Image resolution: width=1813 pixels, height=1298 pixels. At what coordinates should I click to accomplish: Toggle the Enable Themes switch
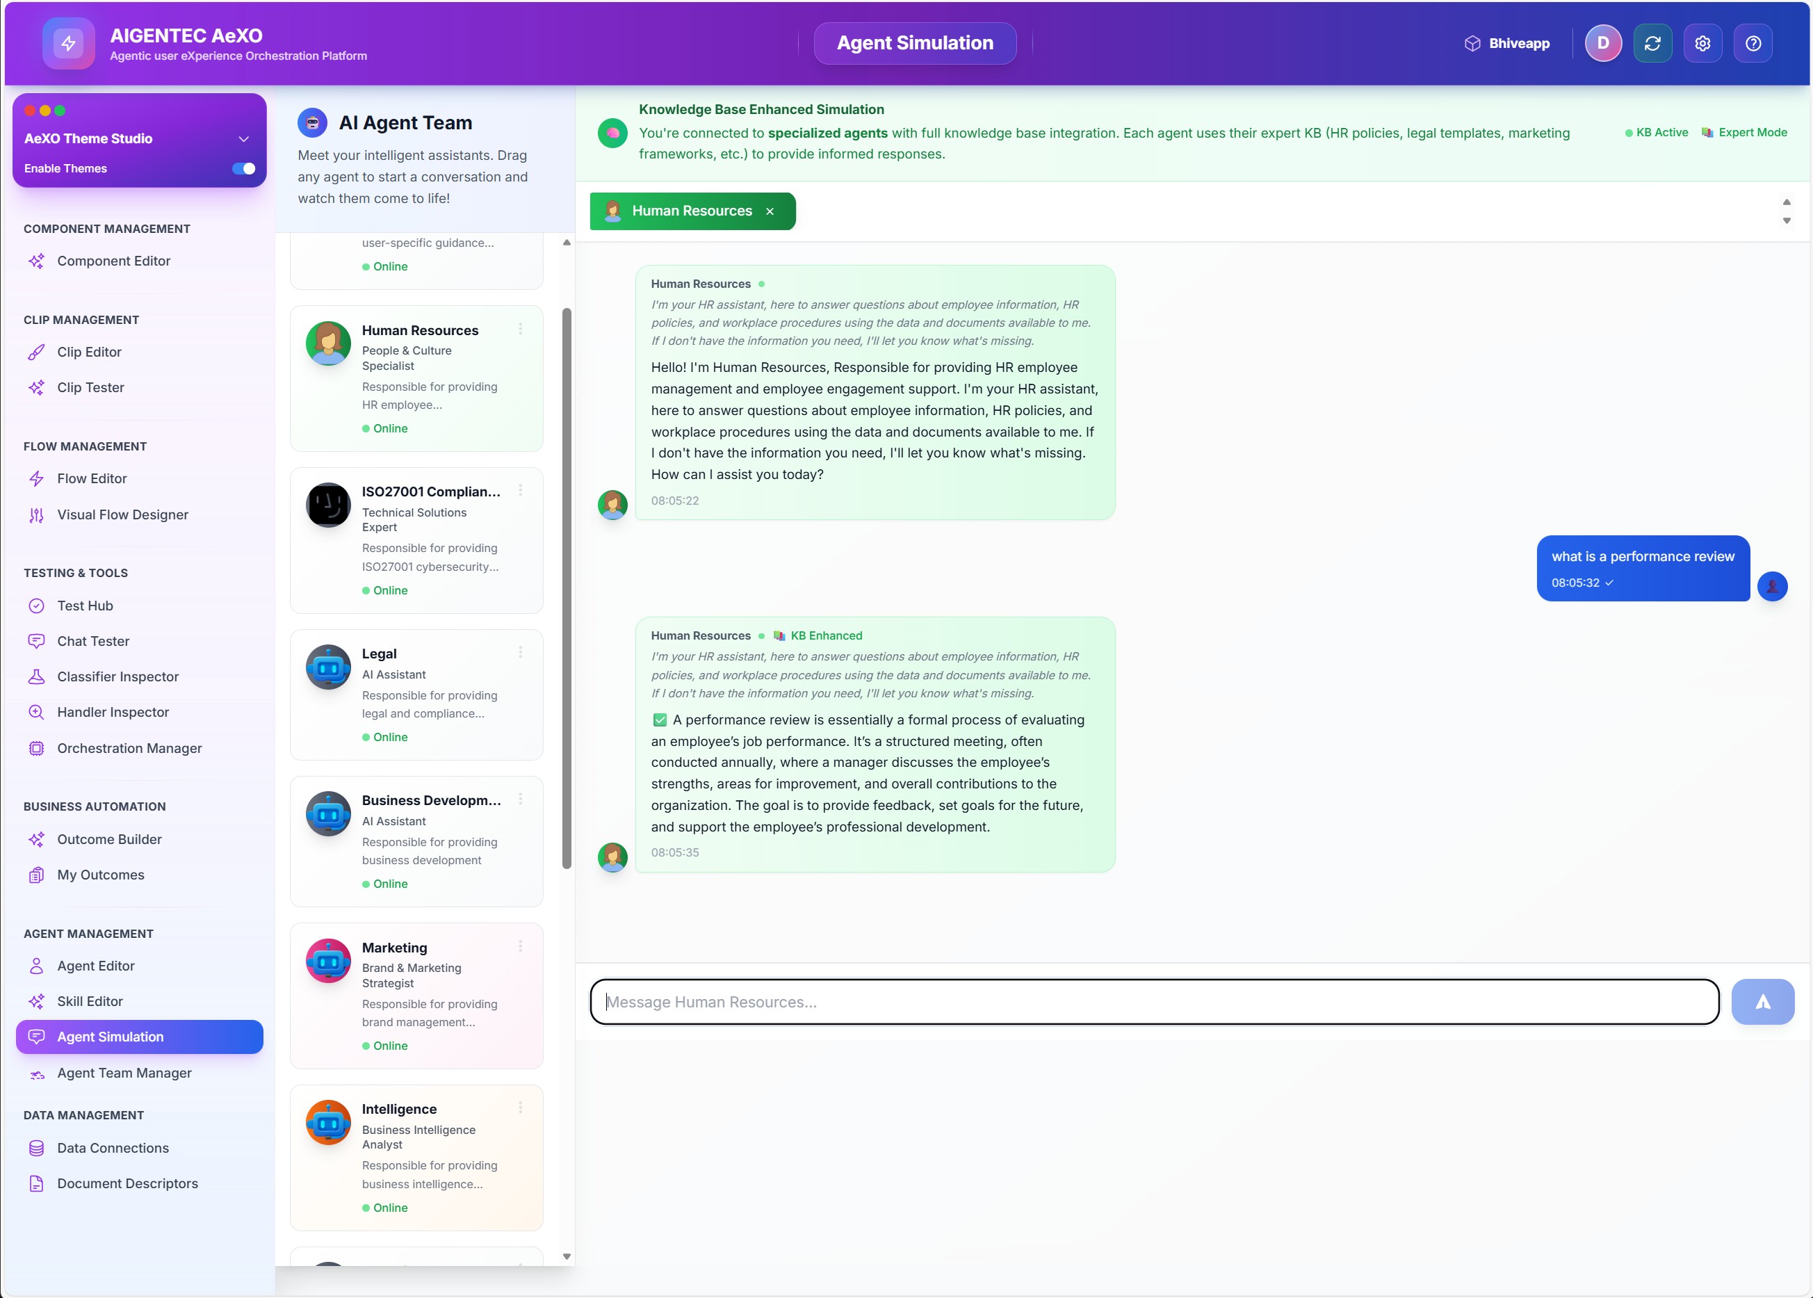tap(245, 168)
